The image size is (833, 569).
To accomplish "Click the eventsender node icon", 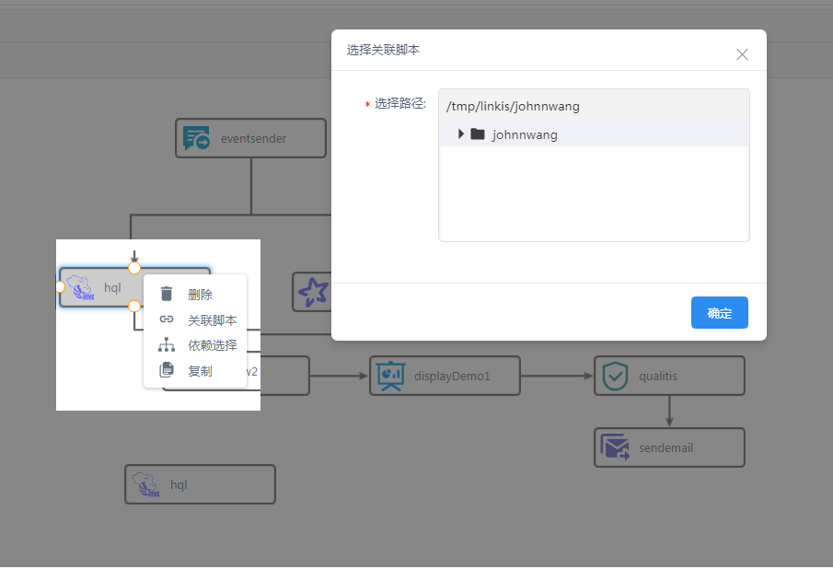I will (196, 137).
